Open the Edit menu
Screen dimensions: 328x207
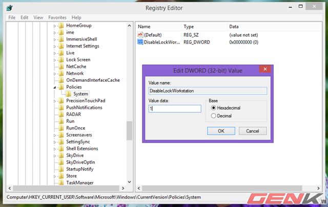(25, 17)
